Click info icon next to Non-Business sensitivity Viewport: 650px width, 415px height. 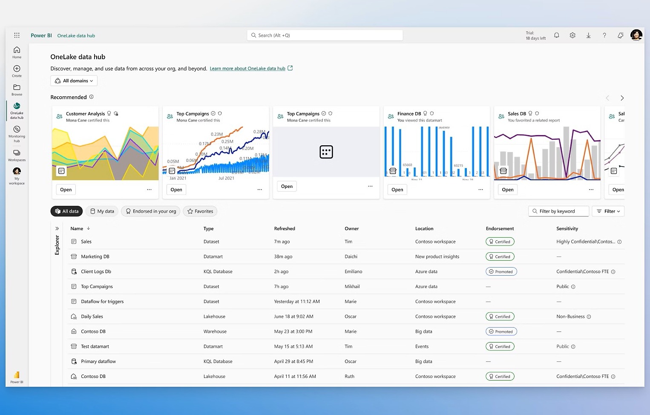coord(589,317)
